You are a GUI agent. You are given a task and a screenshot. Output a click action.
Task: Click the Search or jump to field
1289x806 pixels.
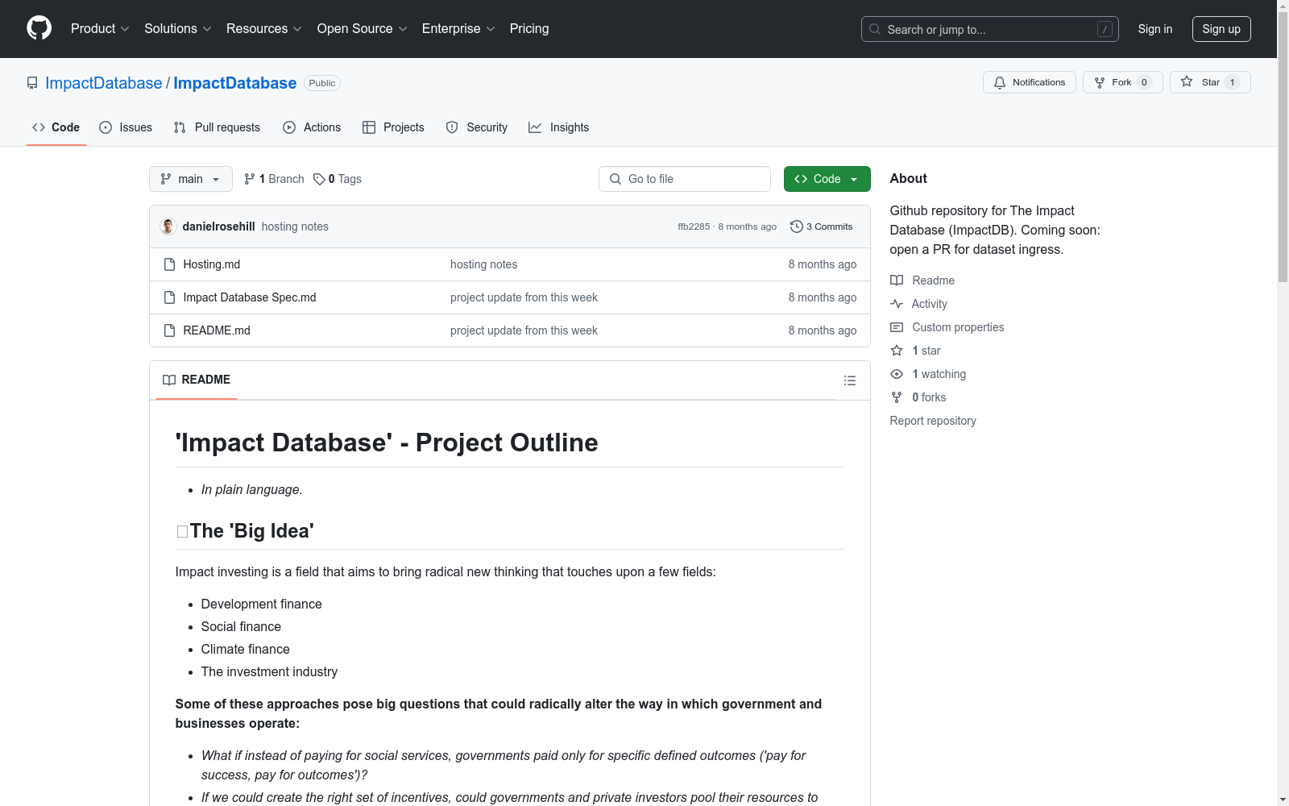click(990, 29)
